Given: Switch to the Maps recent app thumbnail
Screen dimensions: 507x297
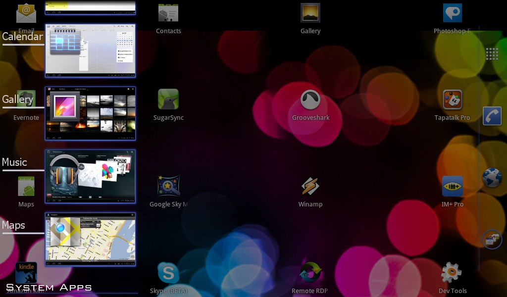Looking at the screenshot, I should click(90, 240).
